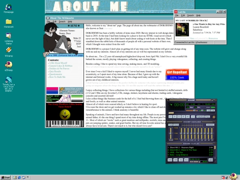This screenshot has height=180, width=240.
Task: Adjust the Winamp volume slider
Action: (x=192, y=111)
